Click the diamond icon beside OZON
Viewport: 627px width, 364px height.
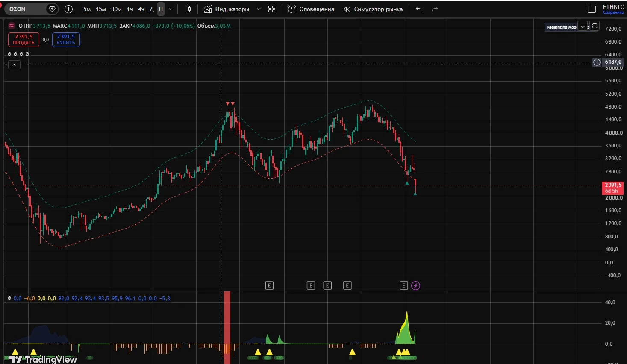tap(52, 9)
